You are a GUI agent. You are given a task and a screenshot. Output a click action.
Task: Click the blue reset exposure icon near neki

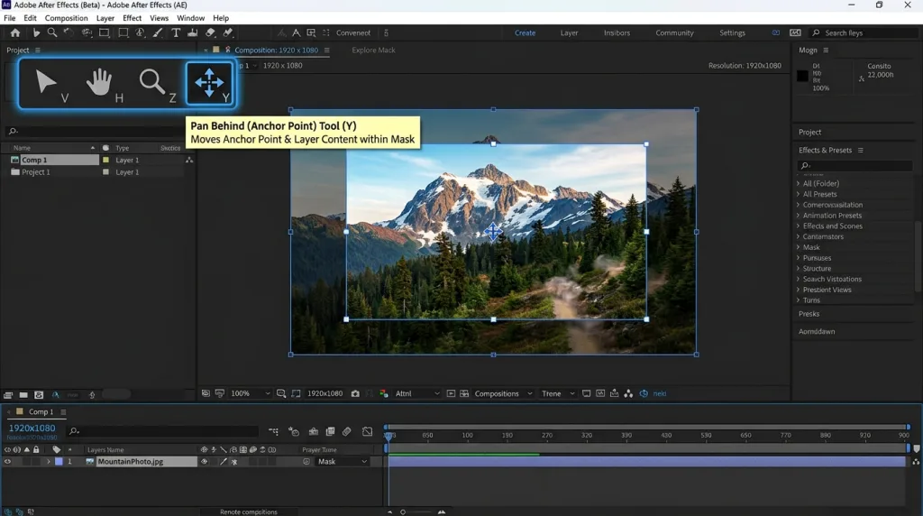click(x=644, y=393)
